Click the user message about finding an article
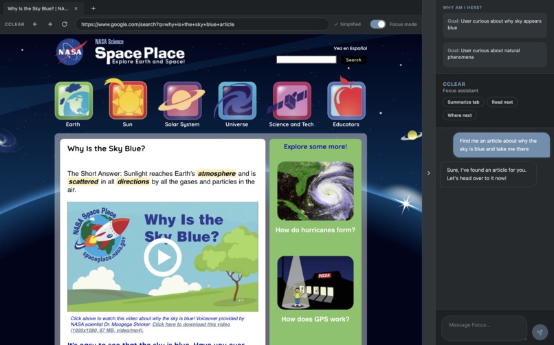 click(x=501, y=145)
